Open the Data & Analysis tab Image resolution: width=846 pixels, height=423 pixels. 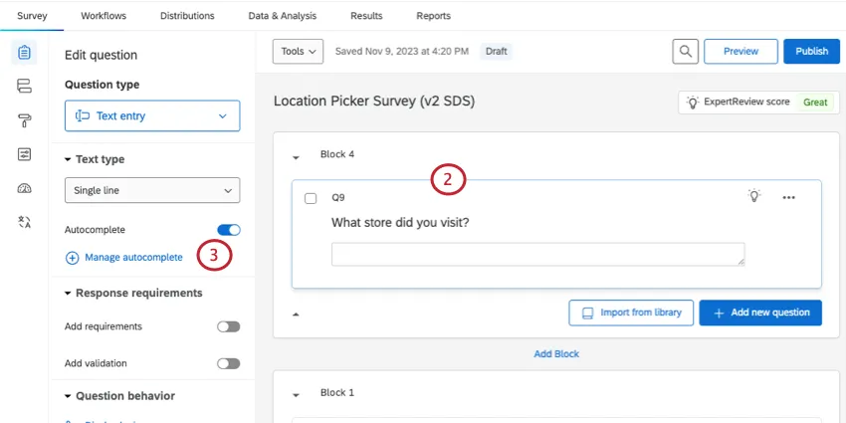[x=282, y=16]
